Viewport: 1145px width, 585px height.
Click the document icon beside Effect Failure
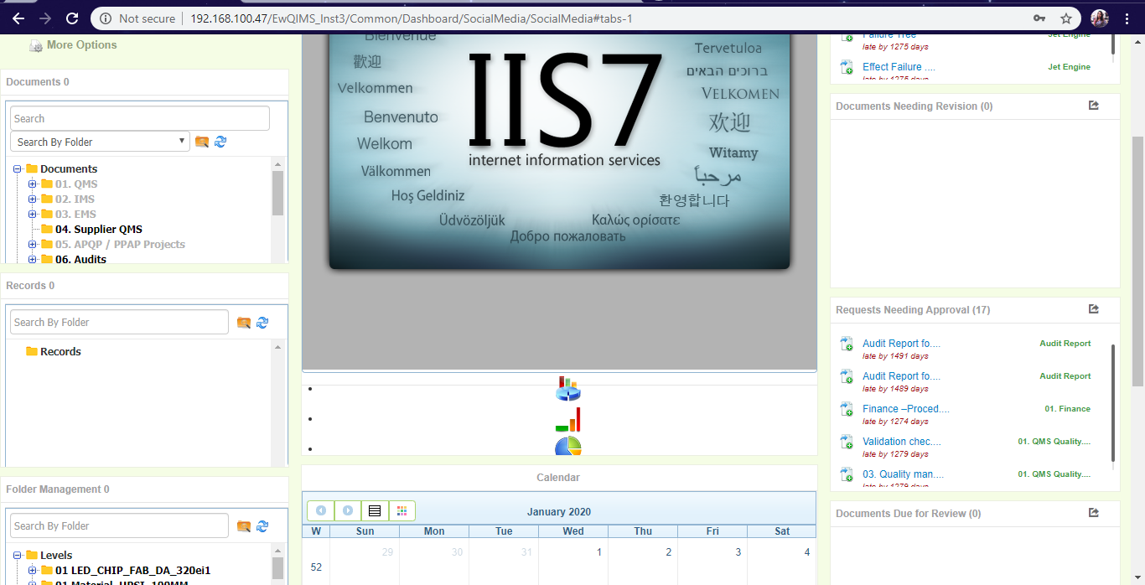point(847,68)
